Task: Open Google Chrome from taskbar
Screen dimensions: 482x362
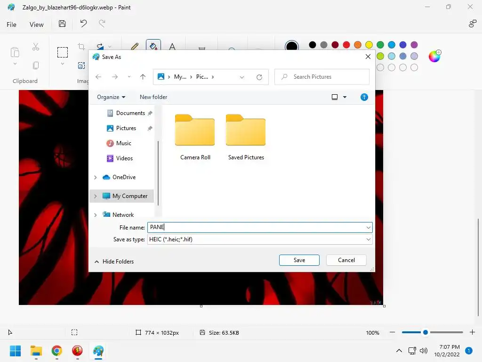Action: pyautogui.click(x=56, y=351)
